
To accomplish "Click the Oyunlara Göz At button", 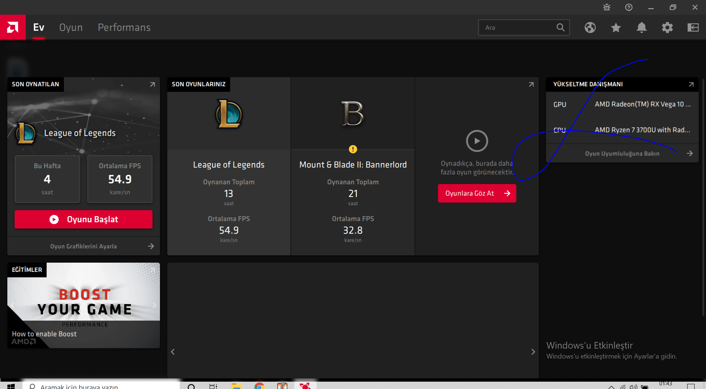I will 477,193.
